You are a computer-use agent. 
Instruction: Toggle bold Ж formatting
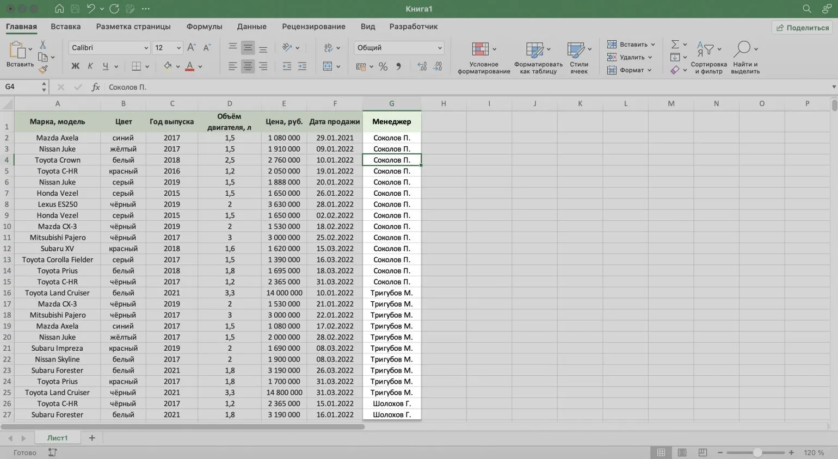tap(76, 66)
